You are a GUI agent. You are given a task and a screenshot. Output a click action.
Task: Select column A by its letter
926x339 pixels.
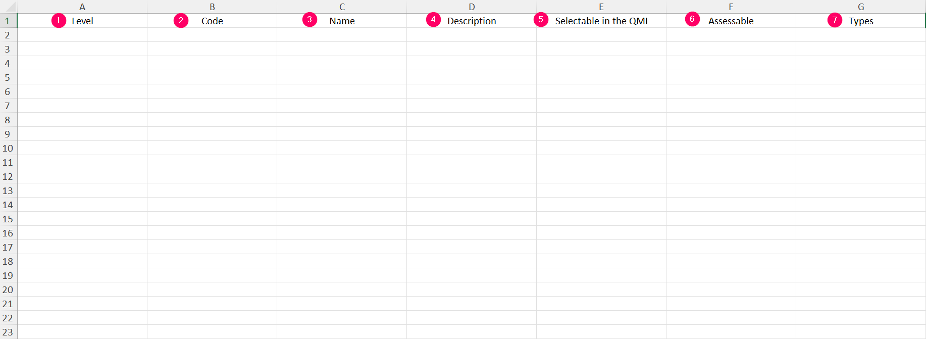[82, 7]
